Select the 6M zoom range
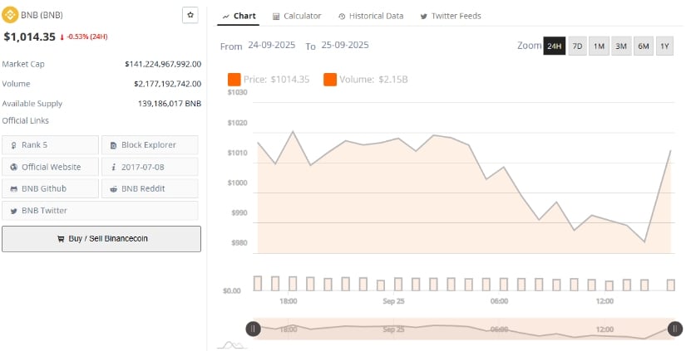The image size is (686, 351). 644,46
